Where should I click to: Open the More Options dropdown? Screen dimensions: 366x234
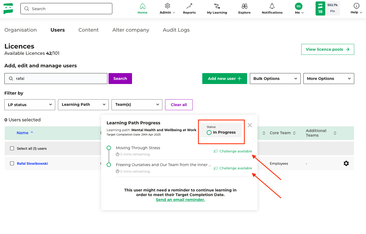coord(329,79)
